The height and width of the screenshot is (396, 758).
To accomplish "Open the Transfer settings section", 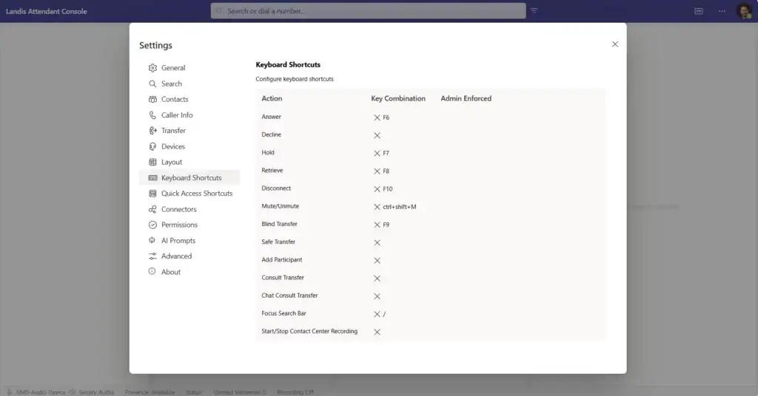I will pyautogui.click(x=189, y=131).
